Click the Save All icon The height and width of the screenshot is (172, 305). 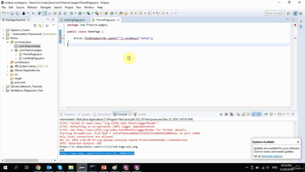point(17,13)
